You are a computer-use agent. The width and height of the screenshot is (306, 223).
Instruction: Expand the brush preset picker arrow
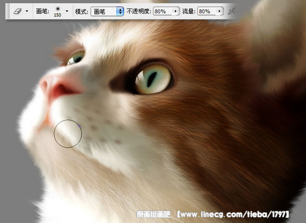(67, 11)
